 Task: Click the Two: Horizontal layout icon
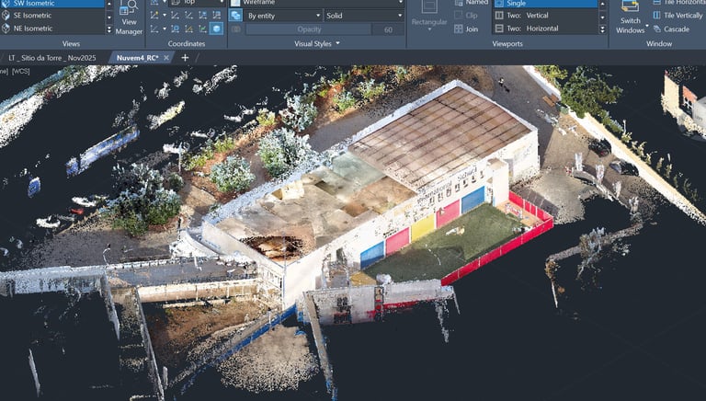point(499,29)
